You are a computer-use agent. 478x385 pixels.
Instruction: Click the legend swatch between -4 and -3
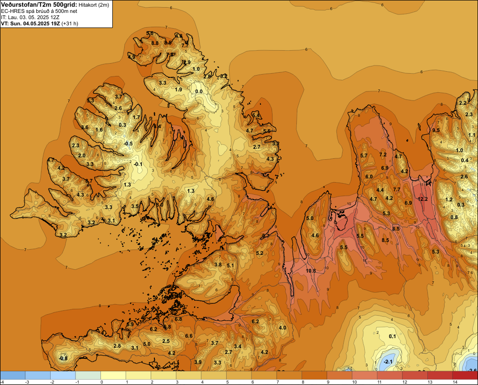13,375
